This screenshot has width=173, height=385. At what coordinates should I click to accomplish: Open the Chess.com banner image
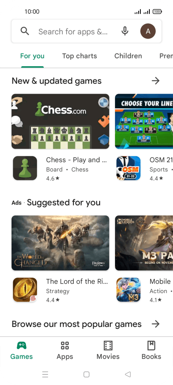[x=61, y=121]
